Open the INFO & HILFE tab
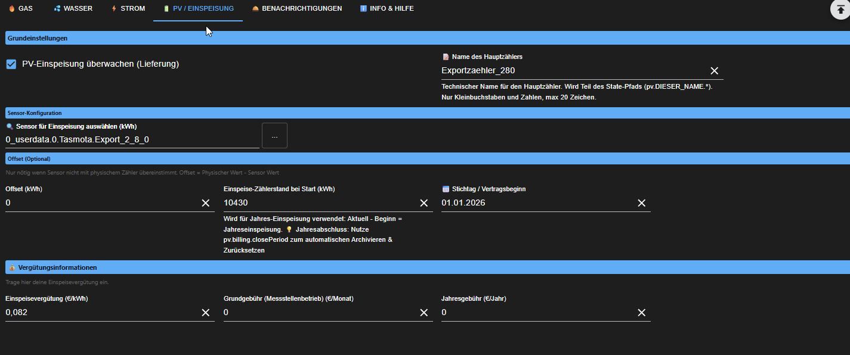This screenshot has height=355, width=850. (x=387, y=9)
